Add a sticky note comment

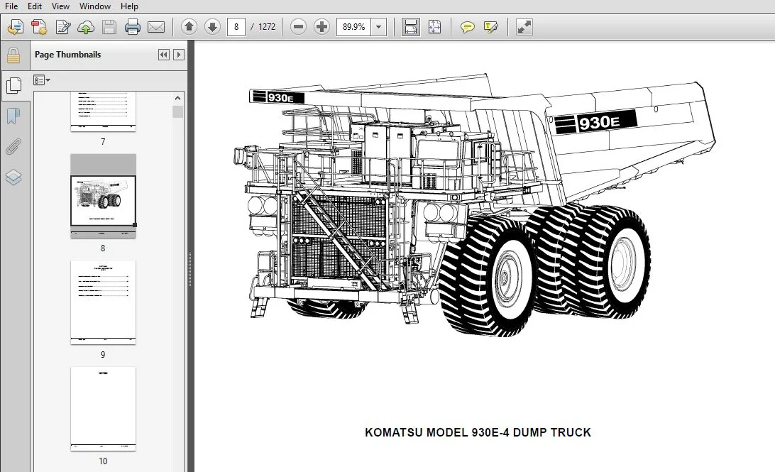coord(467,27)
